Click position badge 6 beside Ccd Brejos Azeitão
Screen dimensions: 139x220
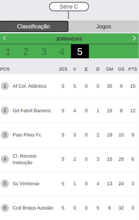coord(5,208)
